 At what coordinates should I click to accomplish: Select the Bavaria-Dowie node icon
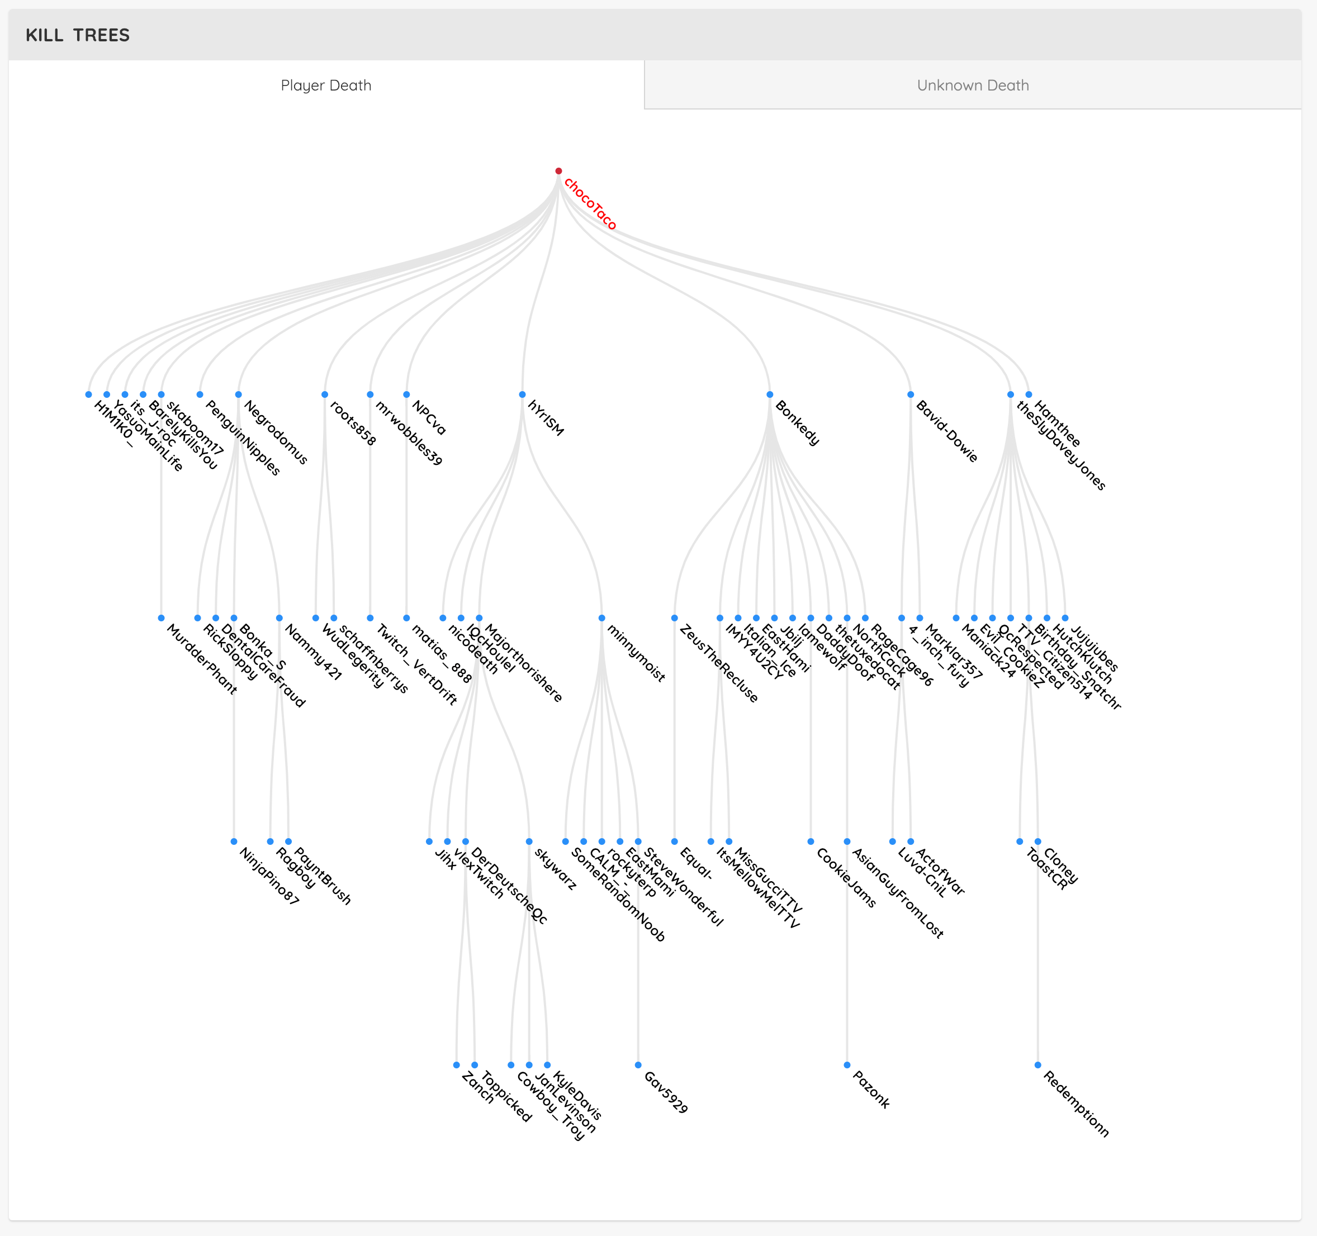tap(911, 394)
